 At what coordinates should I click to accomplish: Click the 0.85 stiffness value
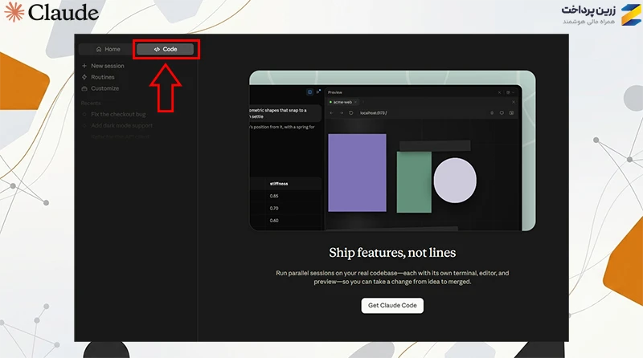[x=274, y=196]
